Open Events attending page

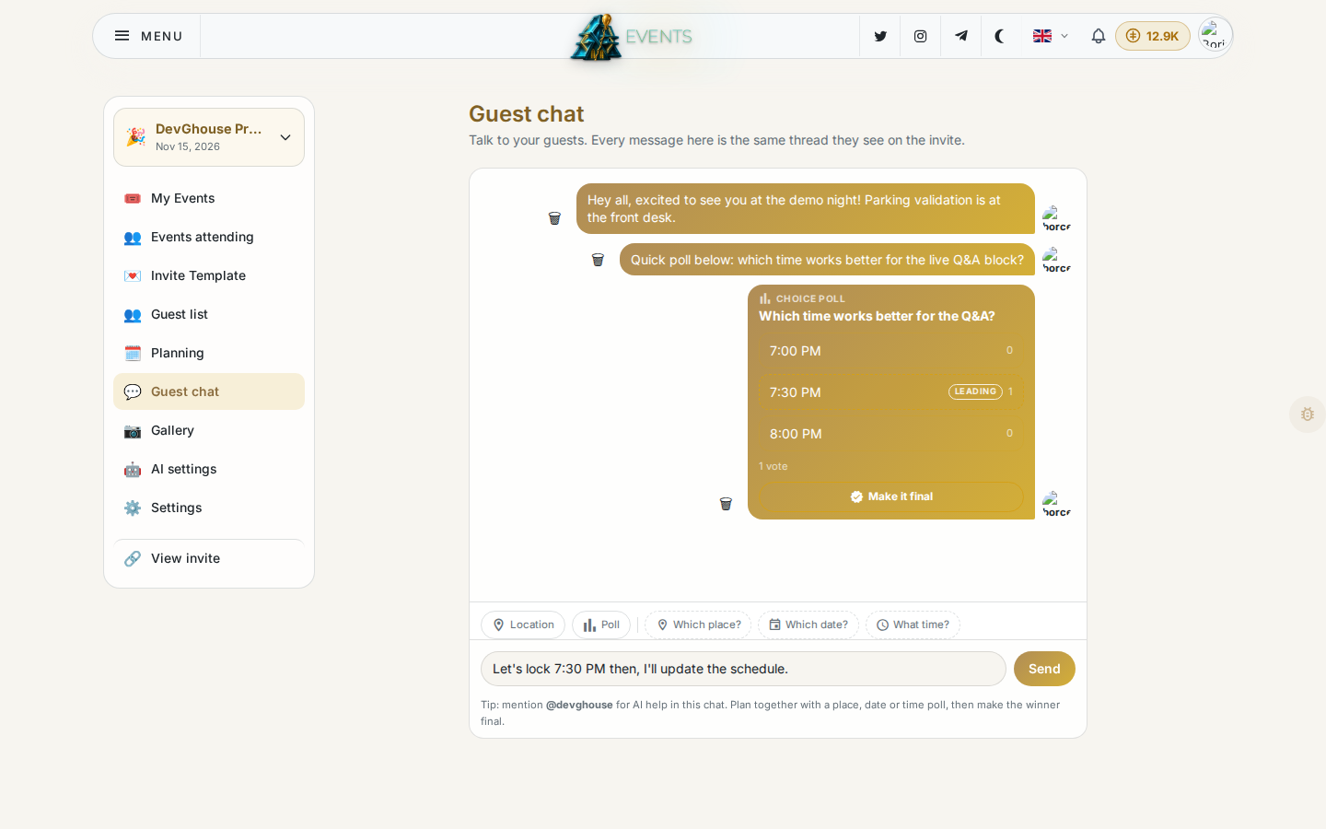pos(209,237)
